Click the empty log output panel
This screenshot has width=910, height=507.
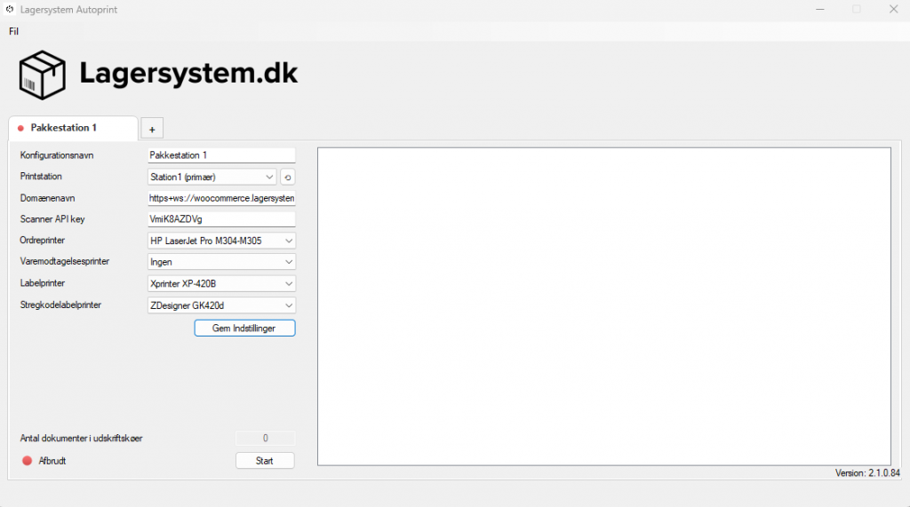(603, 305)
